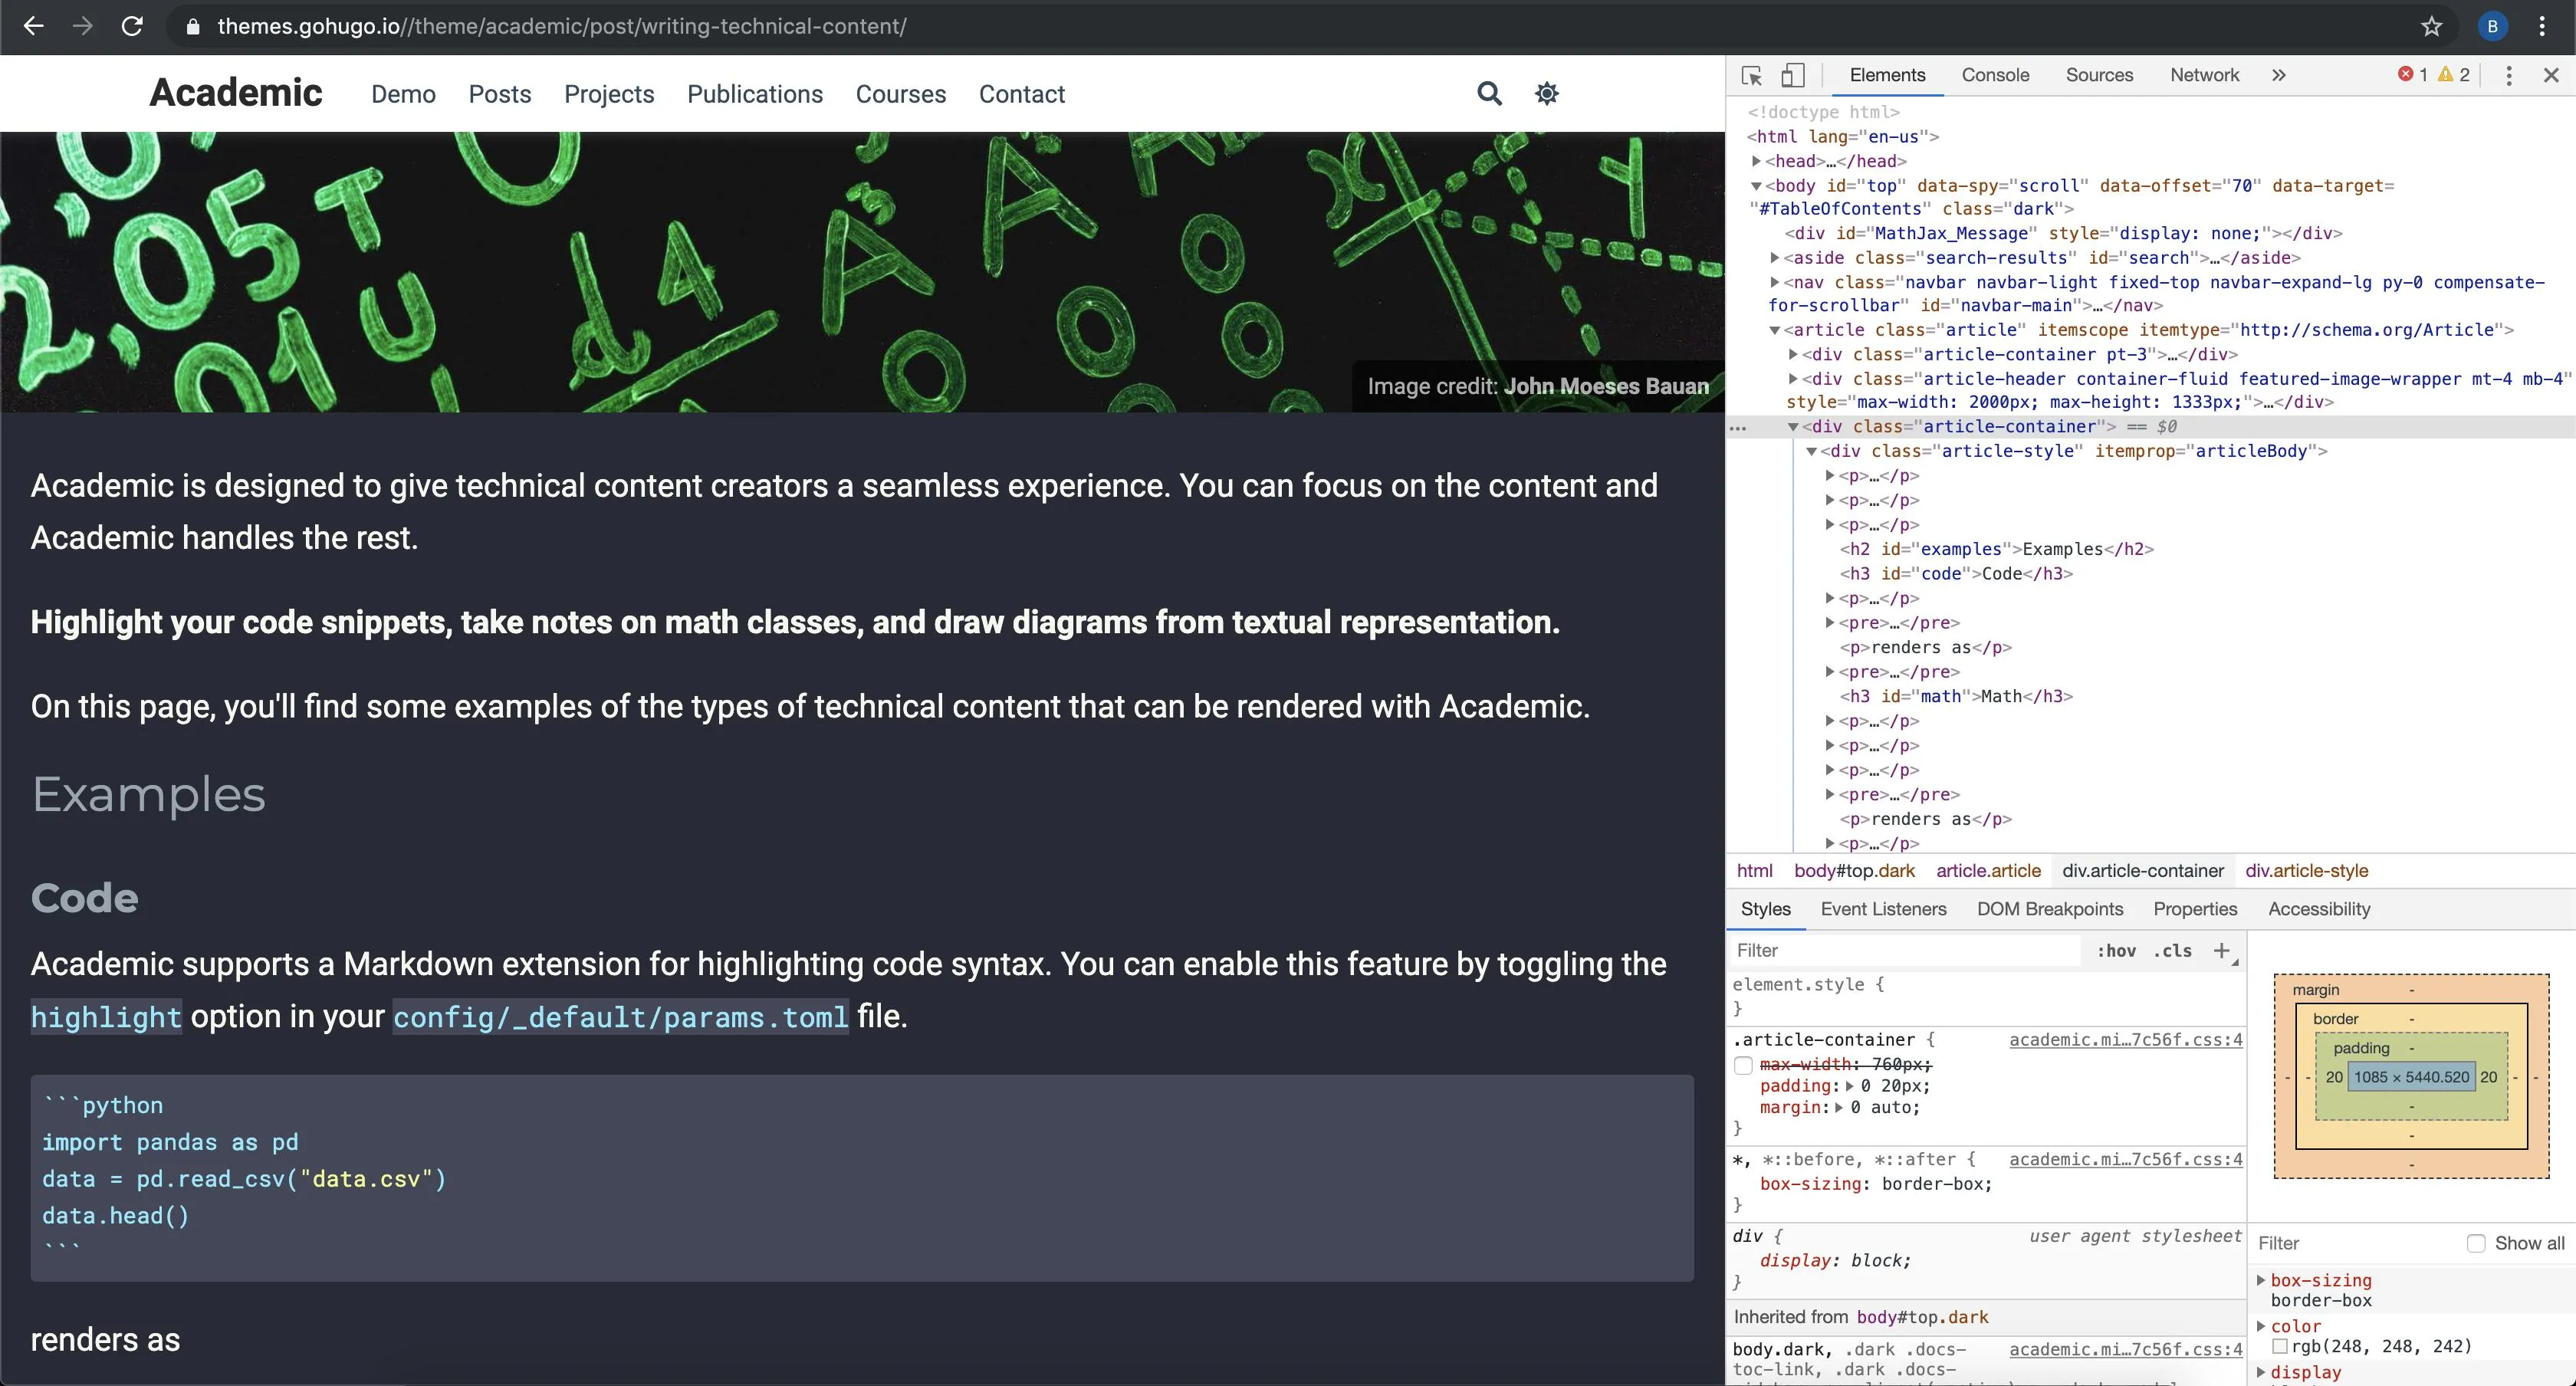This screenshot has height=1386, width=2576.
Task: Click the color swatch for rgb(248, 248, 242)
Action: (x=2280, y=1346)
